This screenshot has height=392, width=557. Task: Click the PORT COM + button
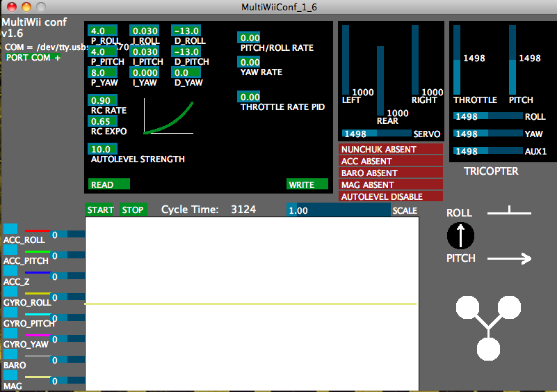[33, 57]
